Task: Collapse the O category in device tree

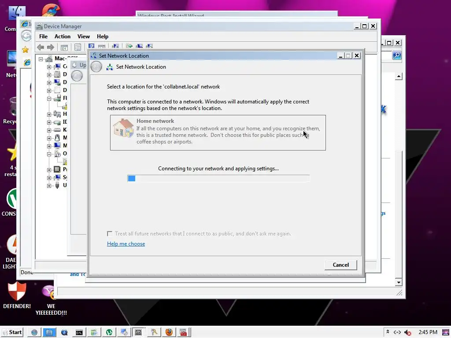Action: pos(49,154)
